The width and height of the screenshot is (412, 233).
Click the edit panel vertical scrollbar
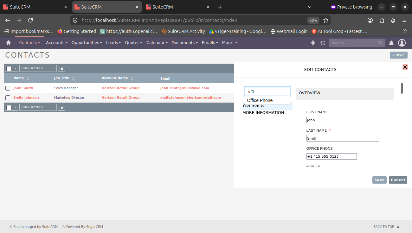(402, 88)
